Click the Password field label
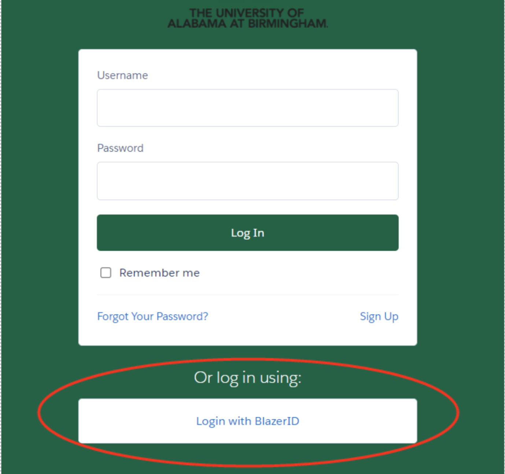Screen dimensions: 505x474 pos(120,148)
